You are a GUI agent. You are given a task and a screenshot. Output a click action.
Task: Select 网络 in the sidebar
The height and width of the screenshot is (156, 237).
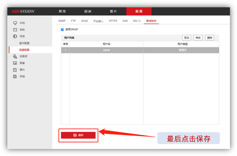[22, 36]
